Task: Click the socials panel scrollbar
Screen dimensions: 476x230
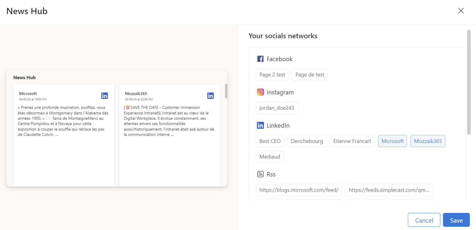Action: click(x=469, y=82)
